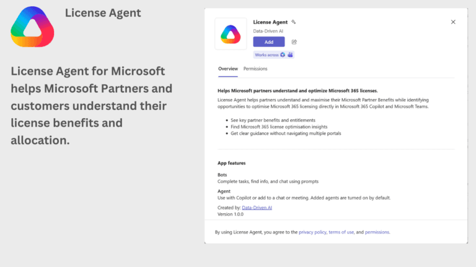The width and height of the screenshot is (476, 267).
Task: Click the Data-Driven AI publisher name under title
Action: tap(268, 30)
